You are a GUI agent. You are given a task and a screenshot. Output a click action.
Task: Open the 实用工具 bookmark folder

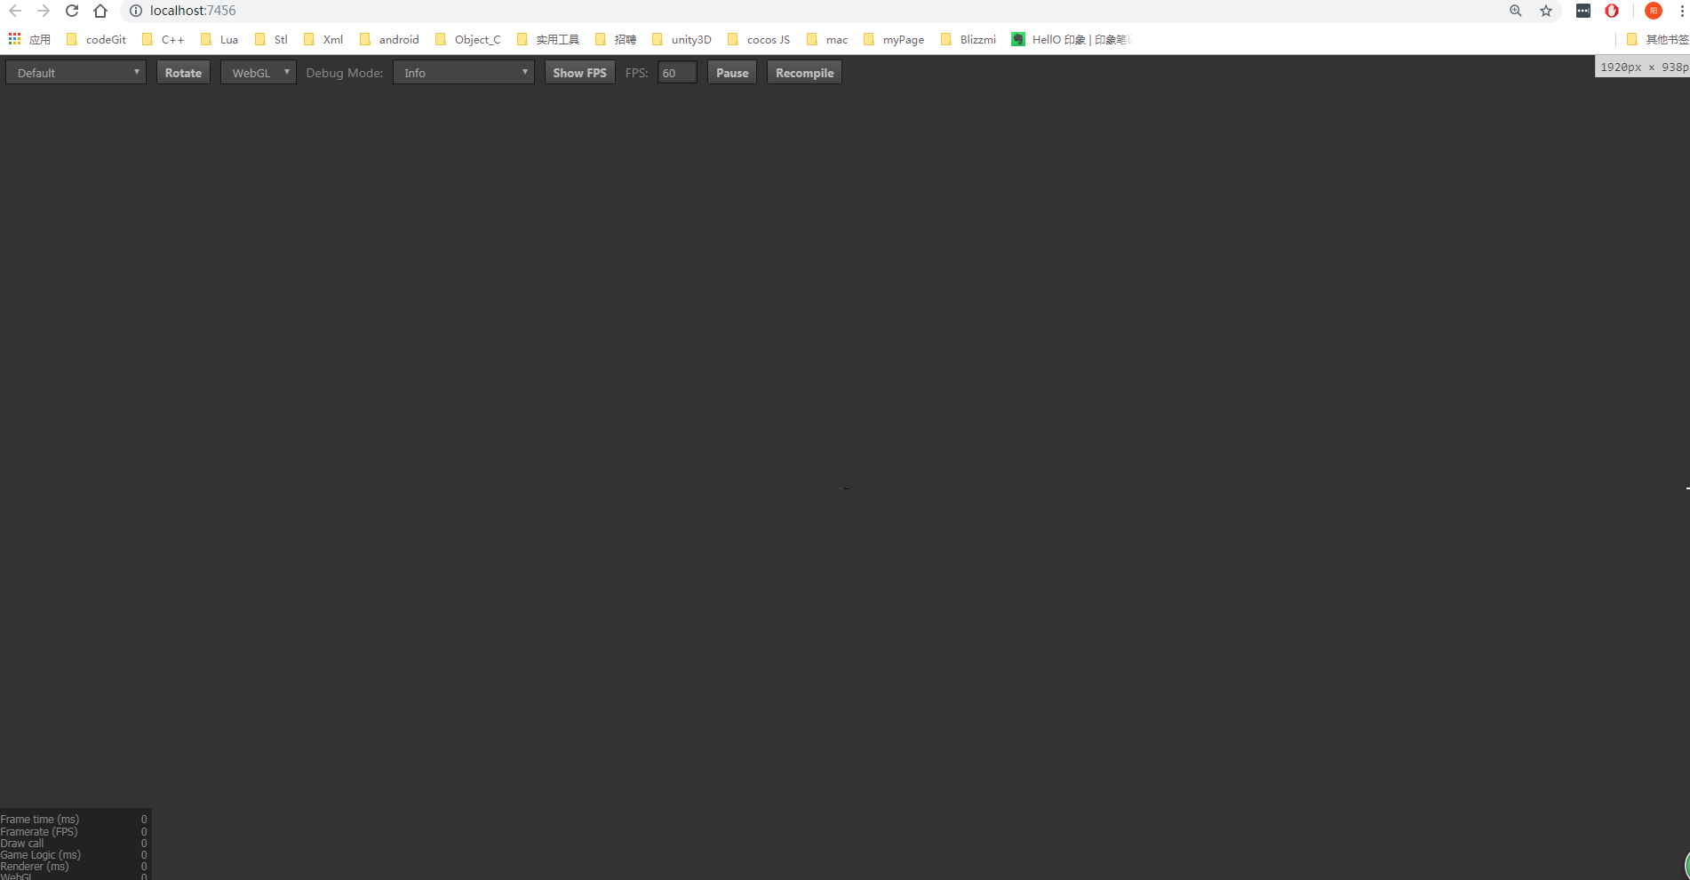click(x=548, y=39)
